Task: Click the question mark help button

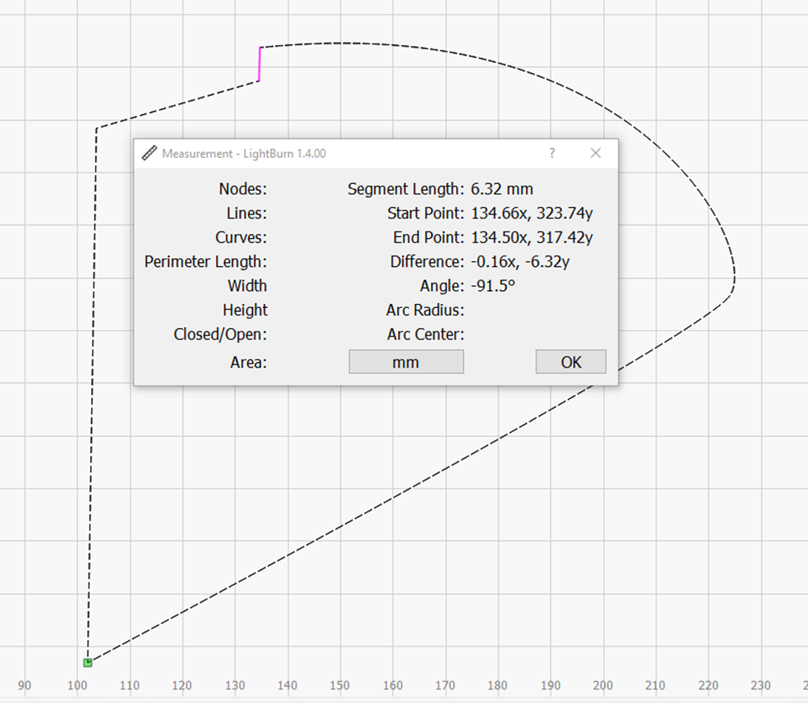Action: coord(552,153)
